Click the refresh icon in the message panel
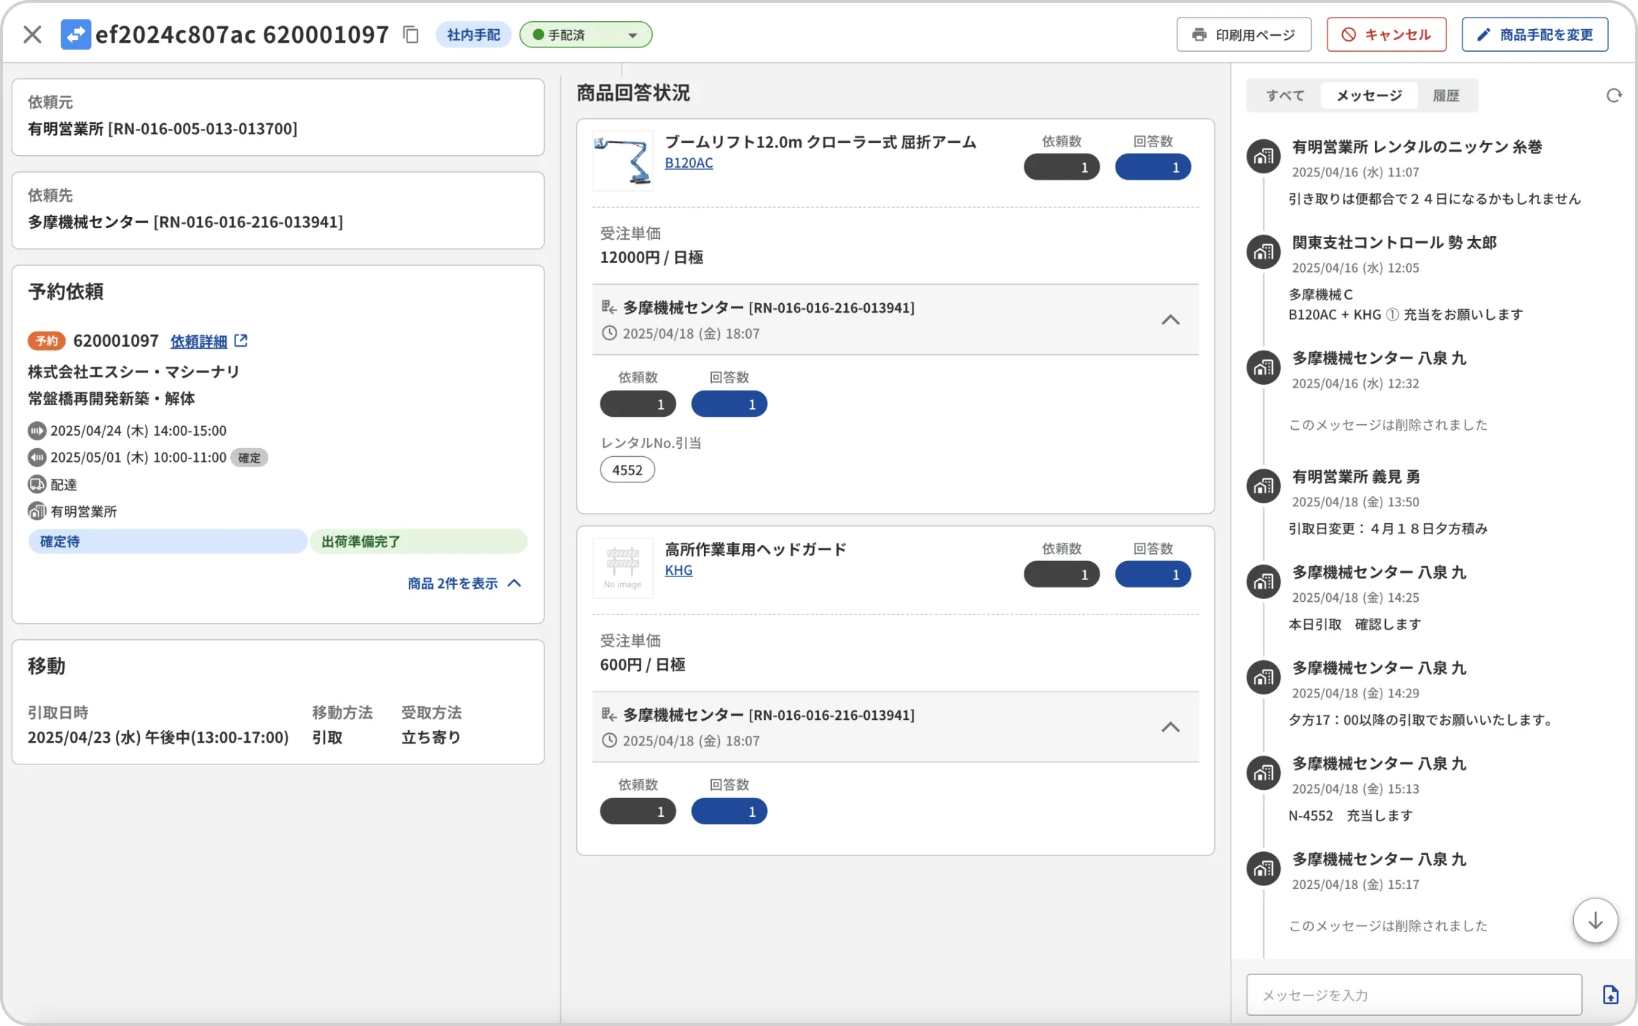This screenshot has width=1638, height=1026. [x=1613, y=95]
